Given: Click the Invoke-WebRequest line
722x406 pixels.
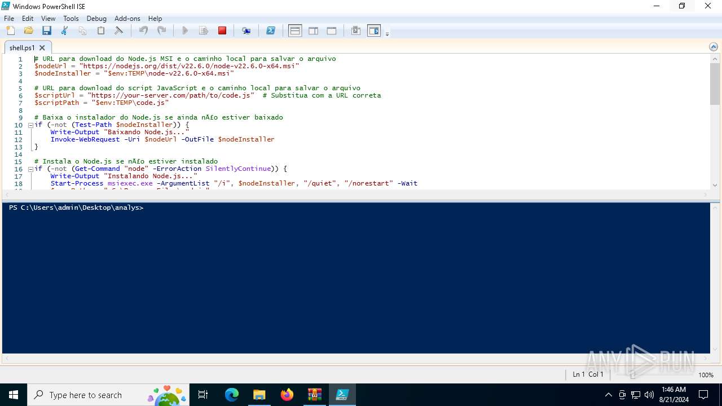Looking at the screenshot, I should point(162,139).
